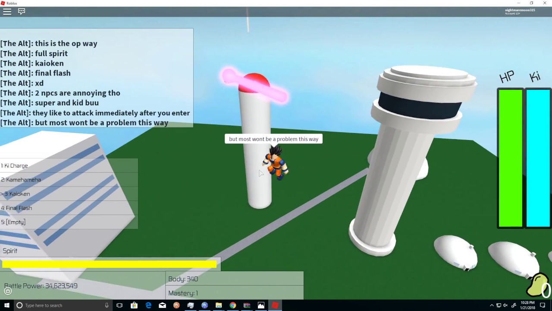
Task: Click chat line '2 npcs are annoying tho'
Action: tap(60, 93)
